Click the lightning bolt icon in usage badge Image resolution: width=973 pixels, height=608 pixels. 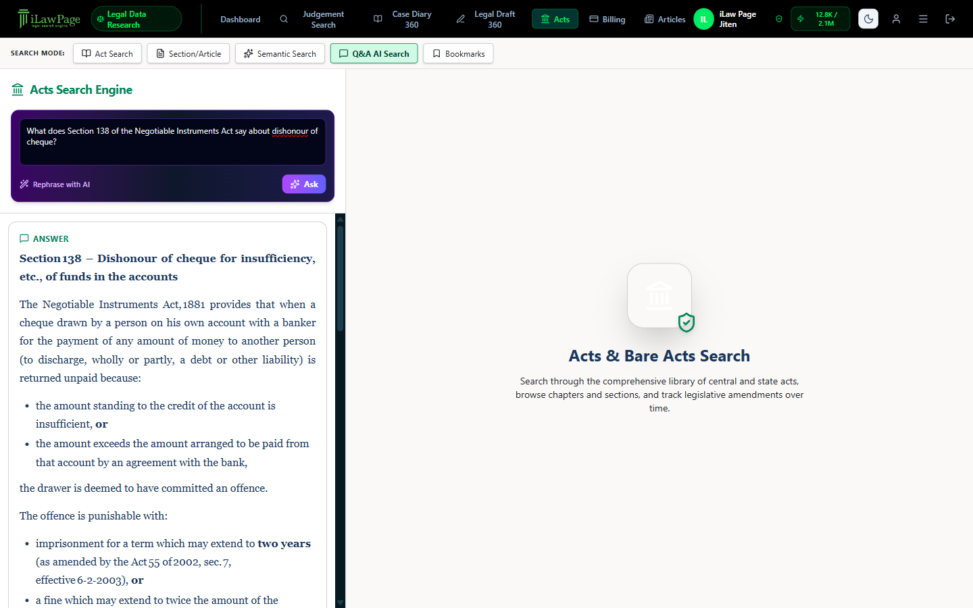(801, 19)
